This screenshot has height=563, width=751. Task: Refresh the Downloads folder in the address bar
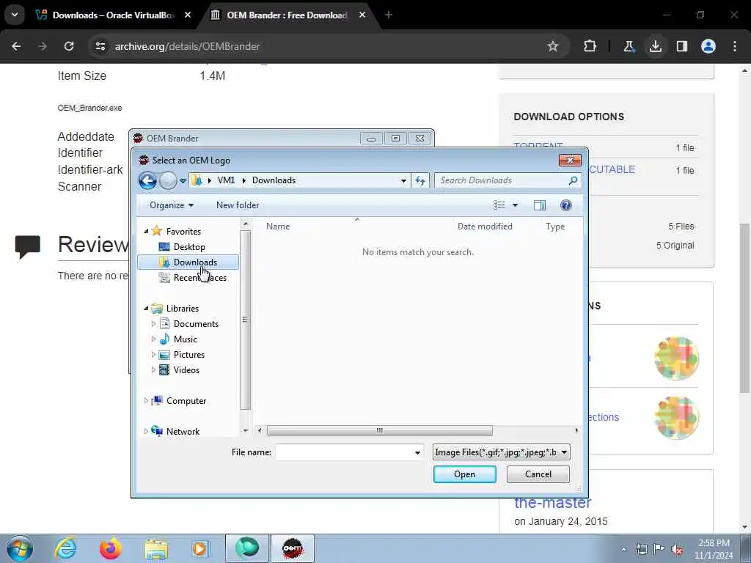[420, 180]
